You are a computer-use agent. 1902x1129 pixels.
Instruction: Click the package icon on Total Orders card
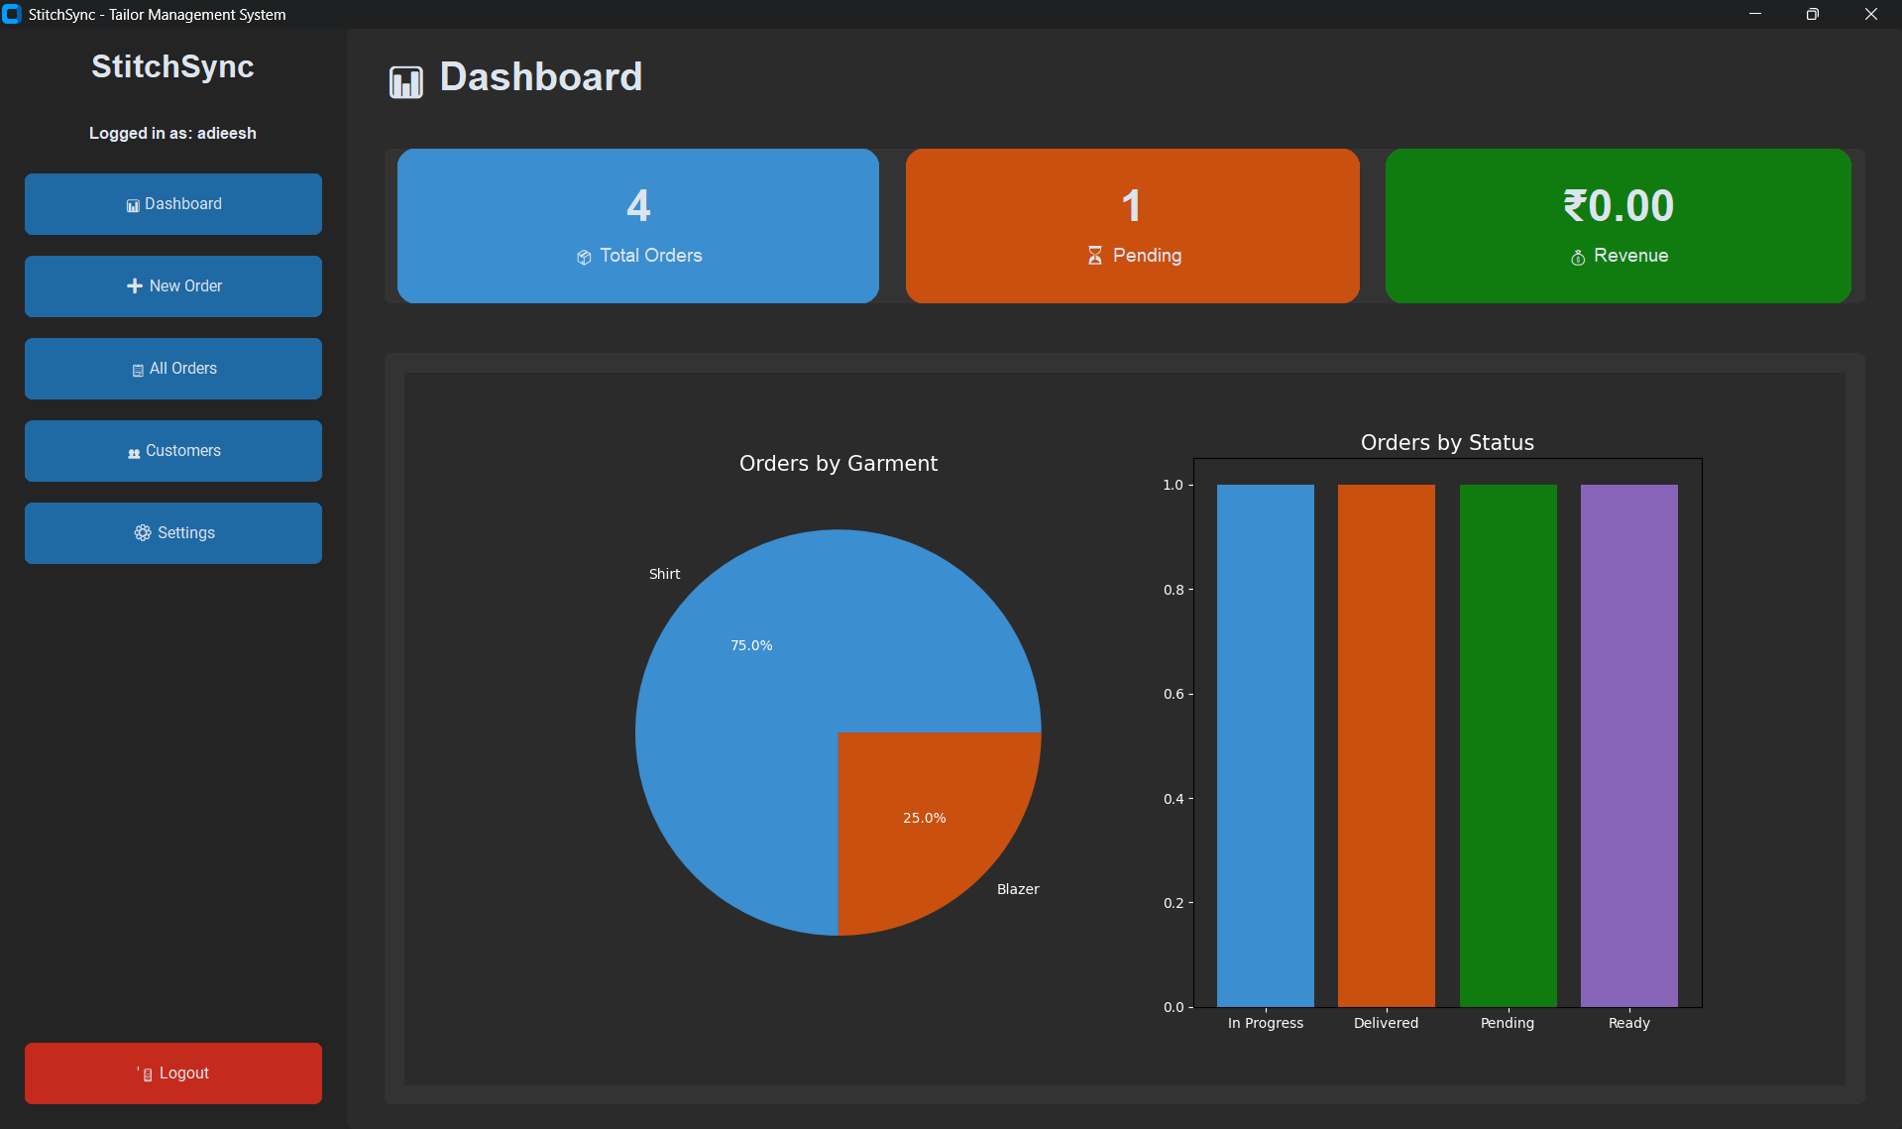(583, 256)
